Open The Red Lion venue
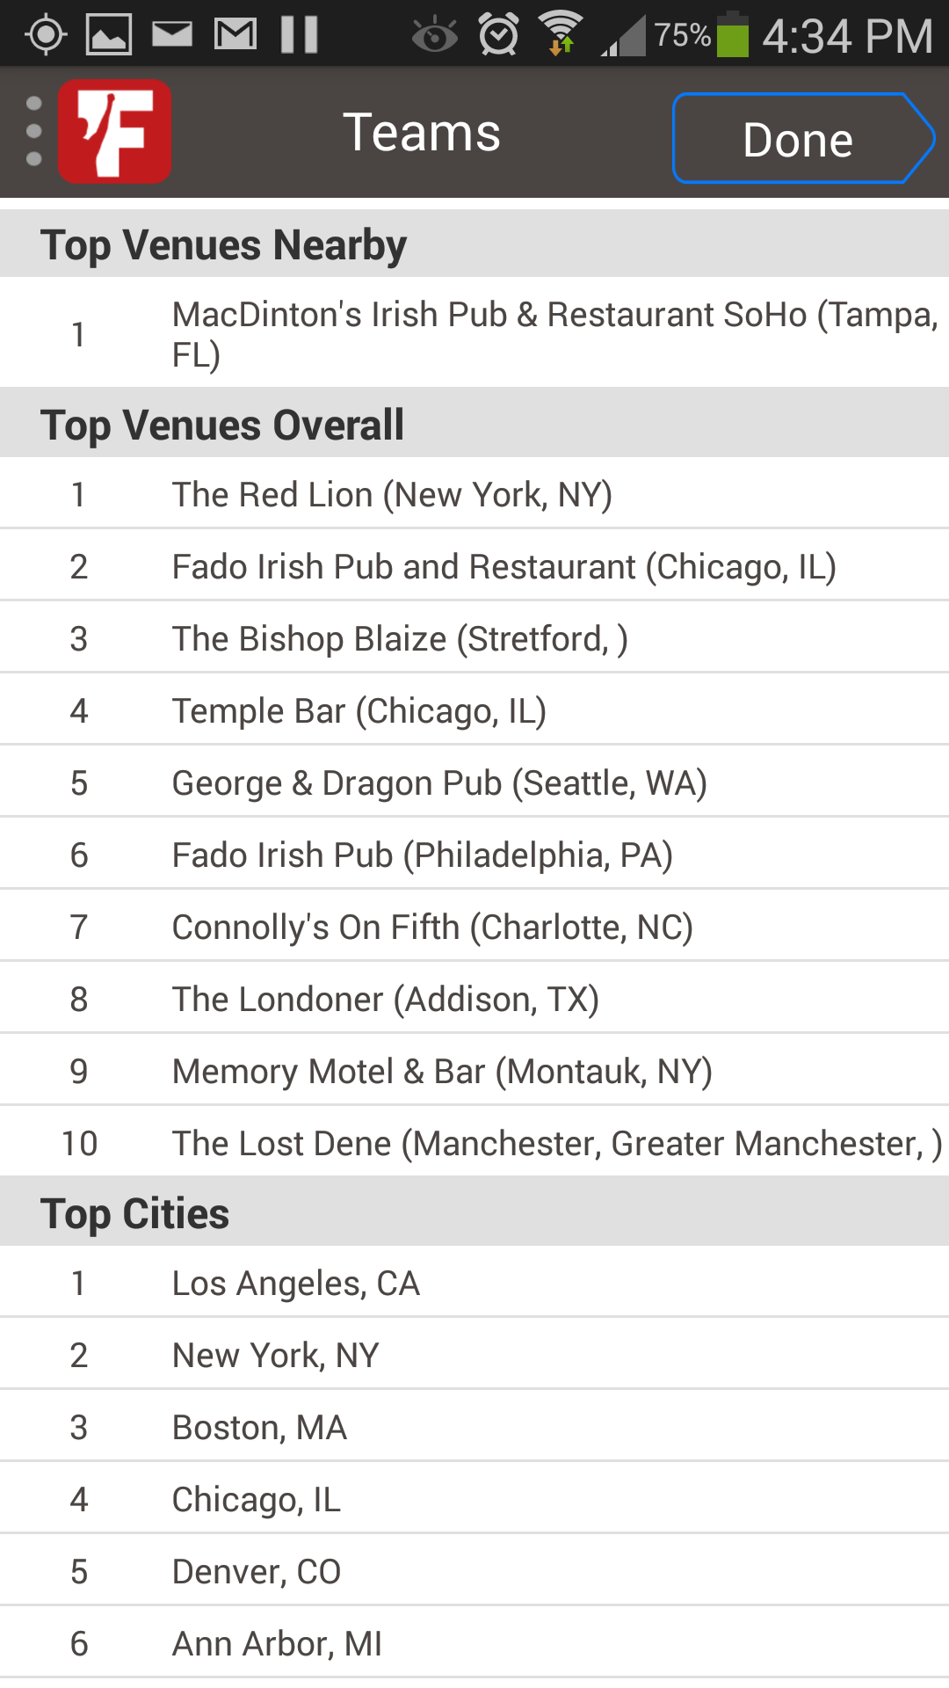Image resolution: width=949 pixels, height=1688 pixels. pyautogui.click(x=392, y=495)
